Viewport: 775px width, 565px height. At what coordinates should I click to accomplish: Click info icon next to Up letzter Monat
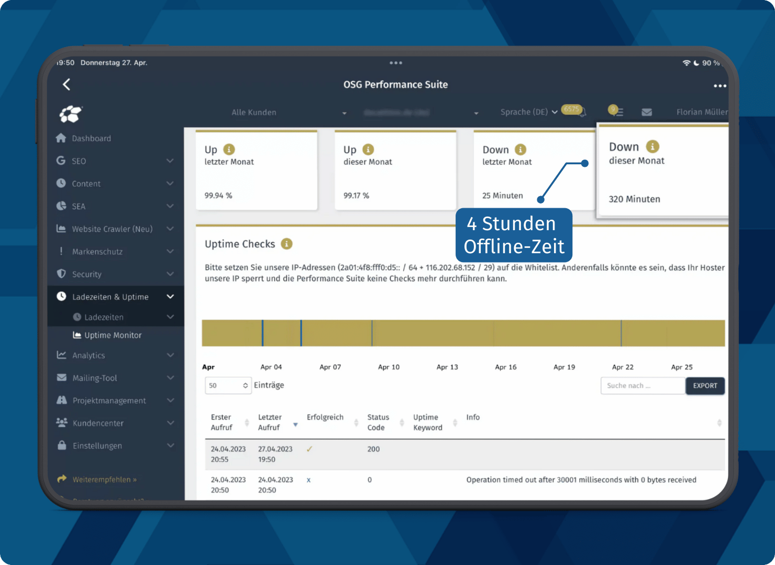click(229, 150)
